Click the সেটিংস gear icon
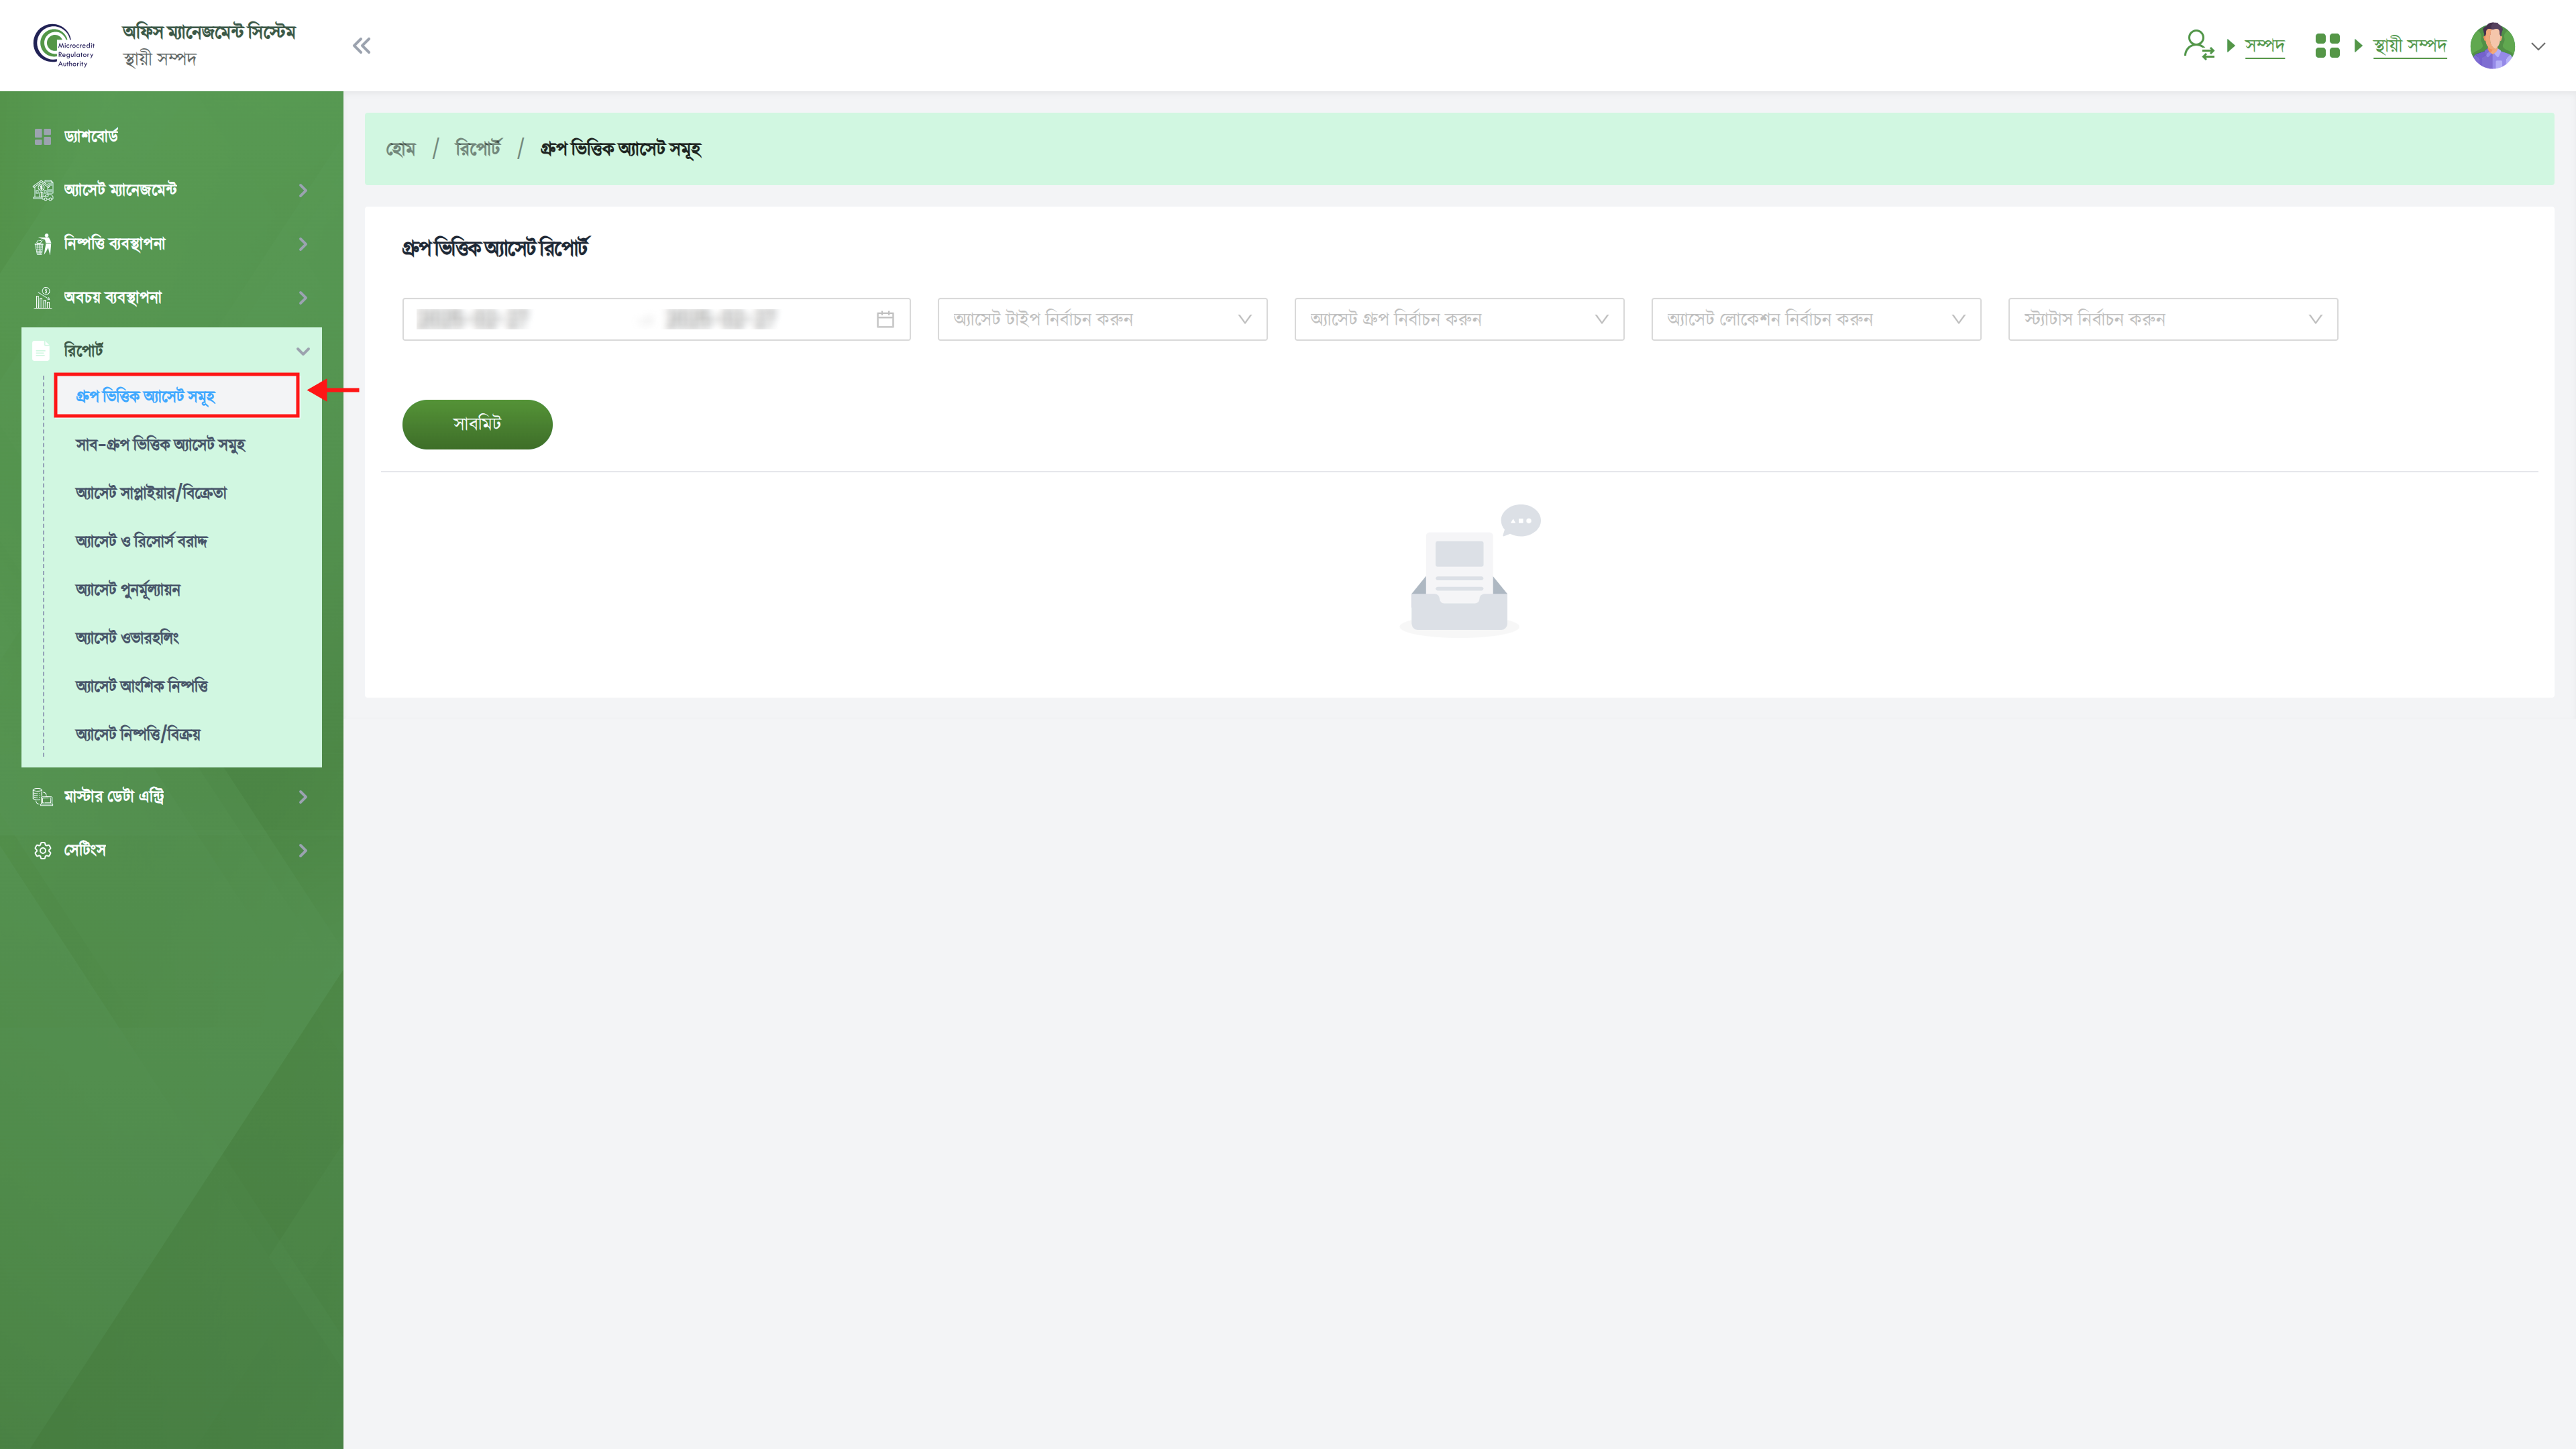This screenshot has width=2576, height=1449. [42, 851]
